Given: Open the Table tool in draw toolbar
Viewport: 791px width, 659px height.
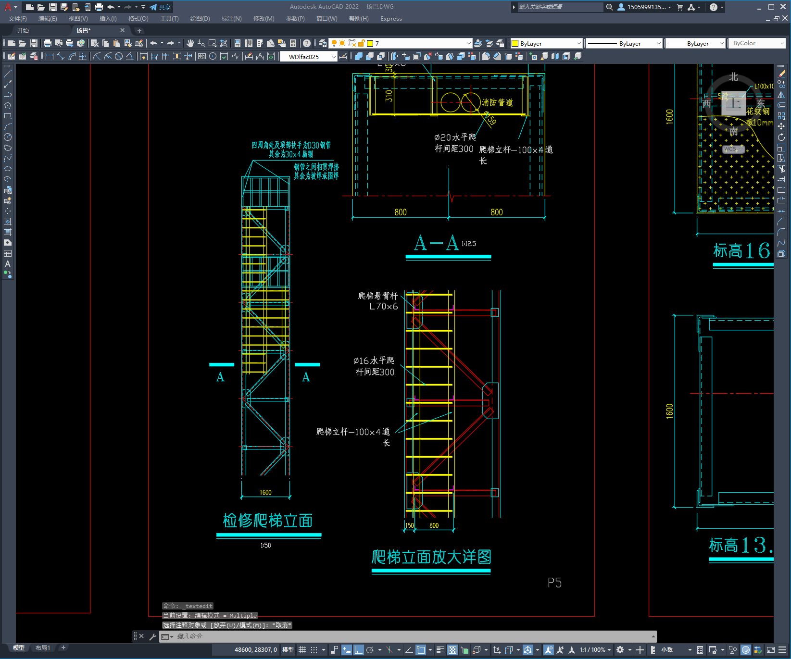Looking at the screenshot, I should pyautogui.click(x=8, y=253).
